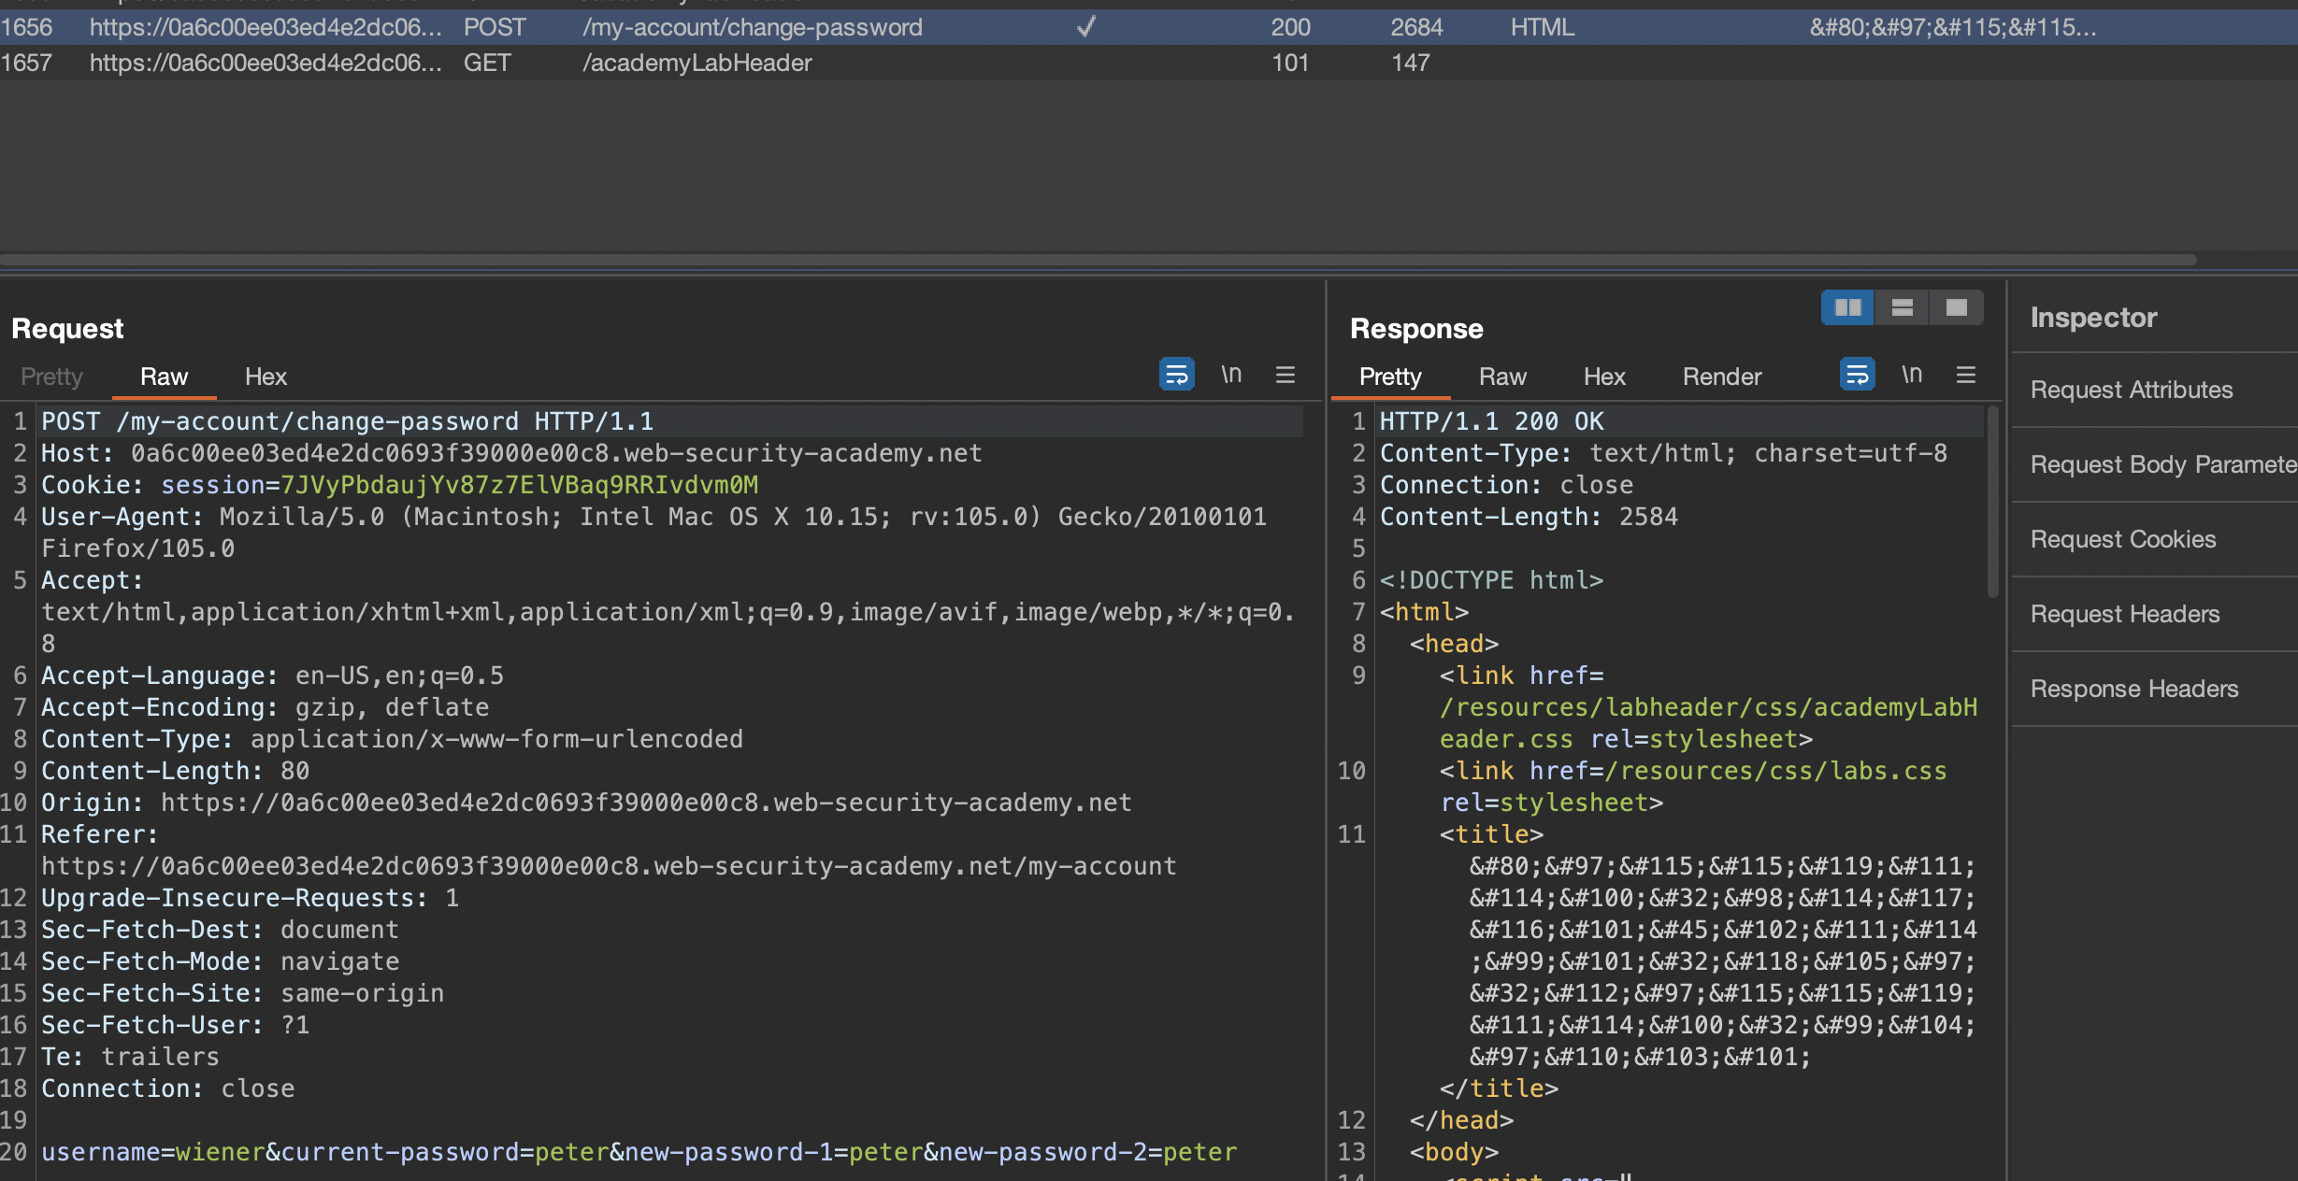Select top-bottom stacked layout icon
The height and width of the screenshot is (1181, 2298).
tap(1902, 307)
